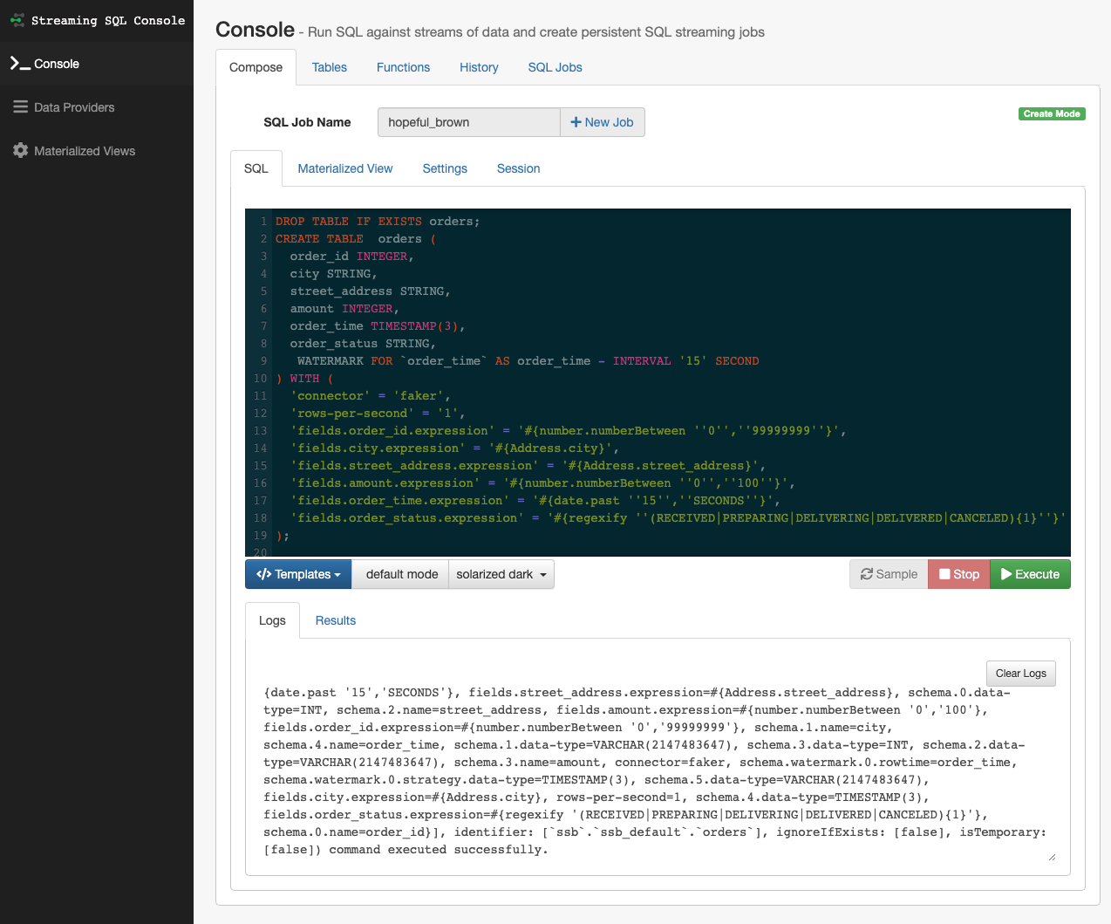Show the Results tab
This screenshot has height=924, width=1111.
tap(335, 620)
